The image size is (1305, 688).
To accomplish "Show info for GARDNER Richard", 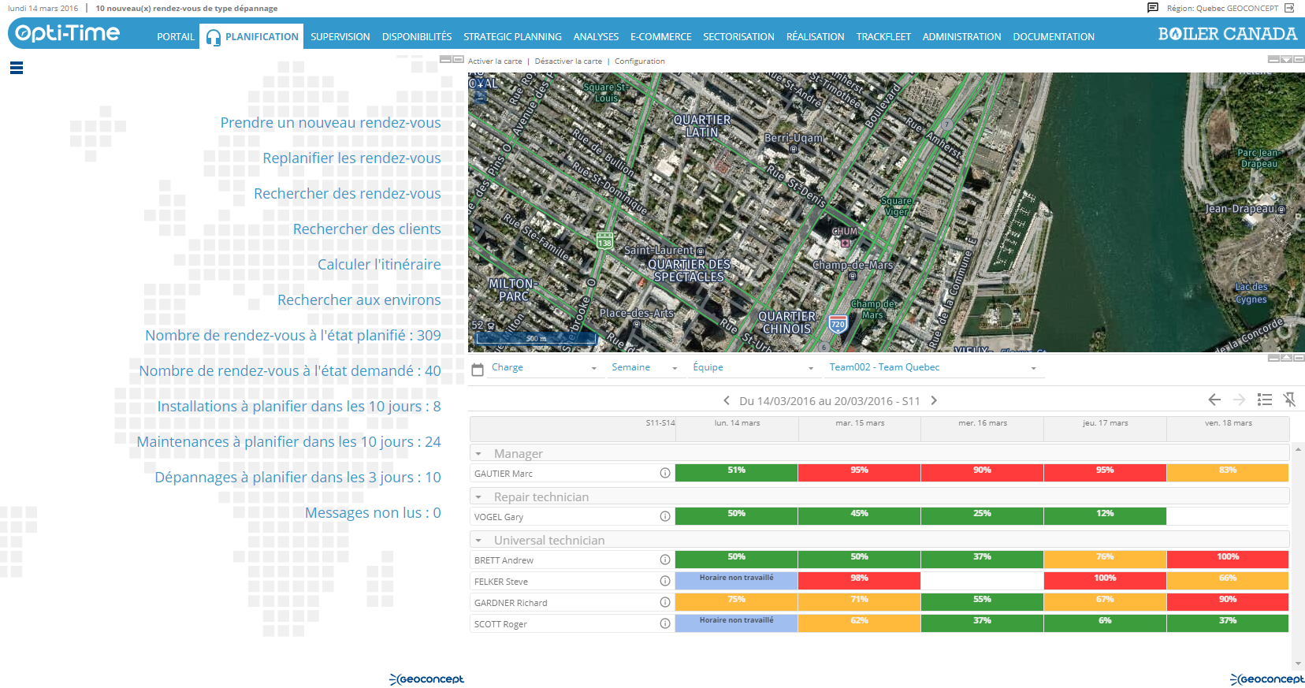I will 665,603.
